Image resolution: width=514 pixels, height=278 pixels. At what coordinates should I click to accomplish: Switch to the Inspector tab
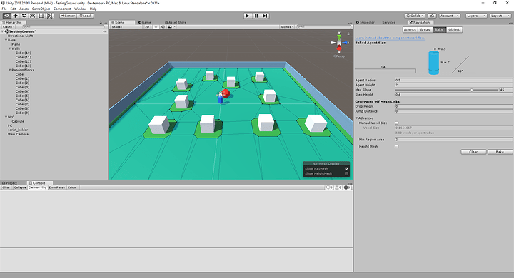coord(366,23)
